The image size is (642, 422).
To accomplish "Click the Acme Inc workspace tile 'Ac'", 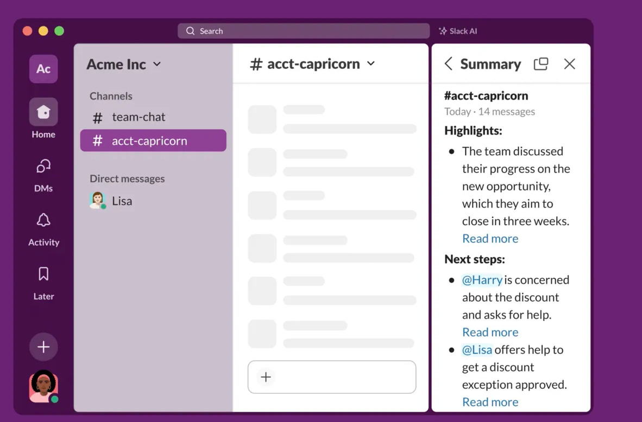I will coord(43,69).
